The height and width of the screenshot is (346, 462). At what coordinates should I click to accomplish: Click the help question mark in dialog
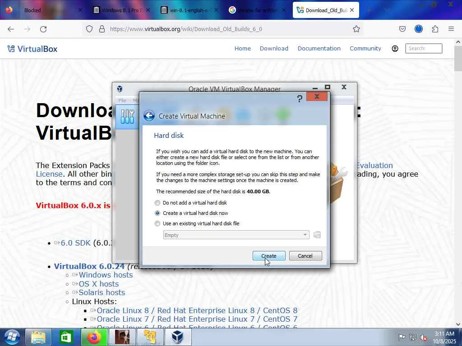point(300,99)
